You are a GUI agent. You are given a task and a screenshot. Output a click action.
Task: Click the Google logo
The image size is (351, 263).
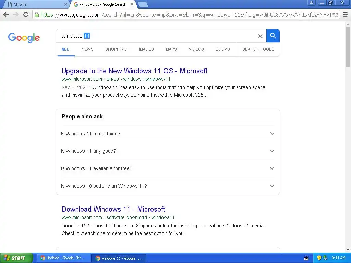24,38
